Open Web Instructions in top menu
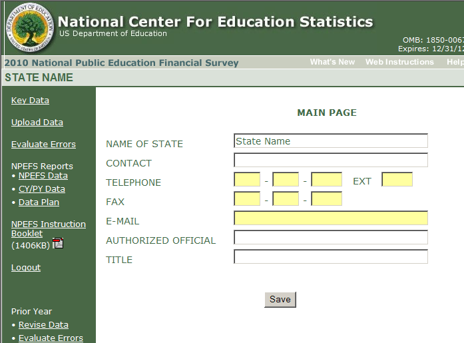The image size is (464, 343). tap(399, 62)
